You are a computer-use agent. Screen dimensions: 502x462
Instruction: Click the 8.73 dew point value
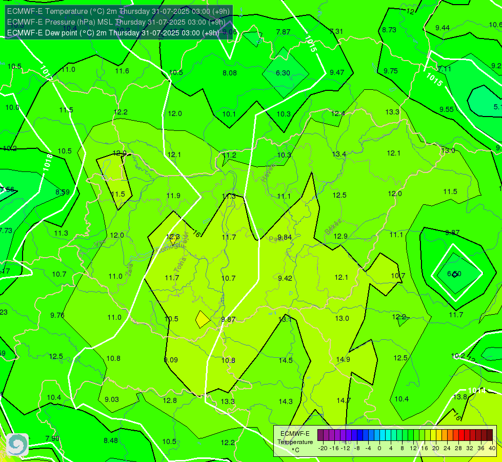pyautogui.click(x=389, y=30)
